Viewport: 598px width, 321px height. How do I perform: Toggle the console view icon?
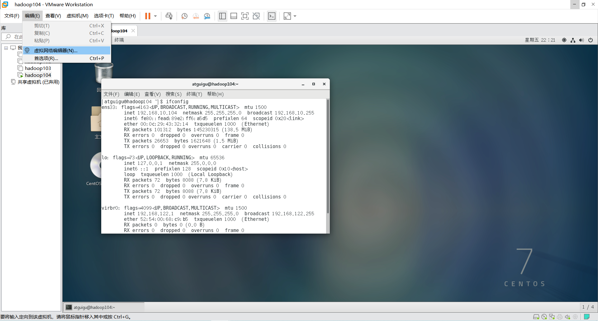[272, 16]
